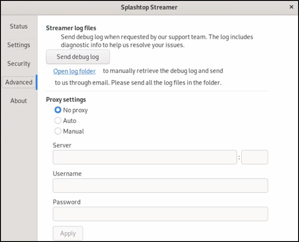Focus the Username input field

pyautogui.click(x=161, y=186)
